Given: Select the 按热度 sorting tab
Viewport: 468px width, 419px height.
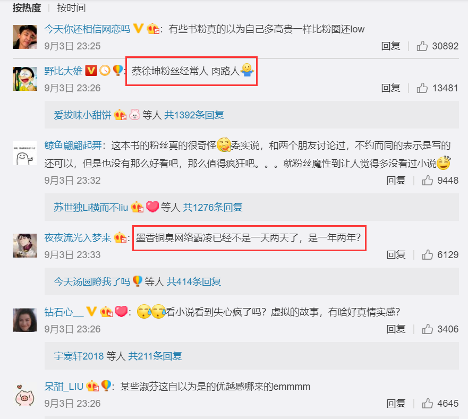Looking at the screenshot, I should 27,8.
